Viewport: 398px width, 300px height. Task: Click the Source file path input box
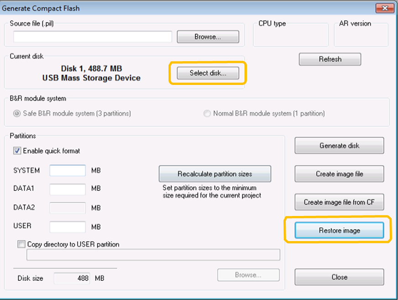point(91,37)
